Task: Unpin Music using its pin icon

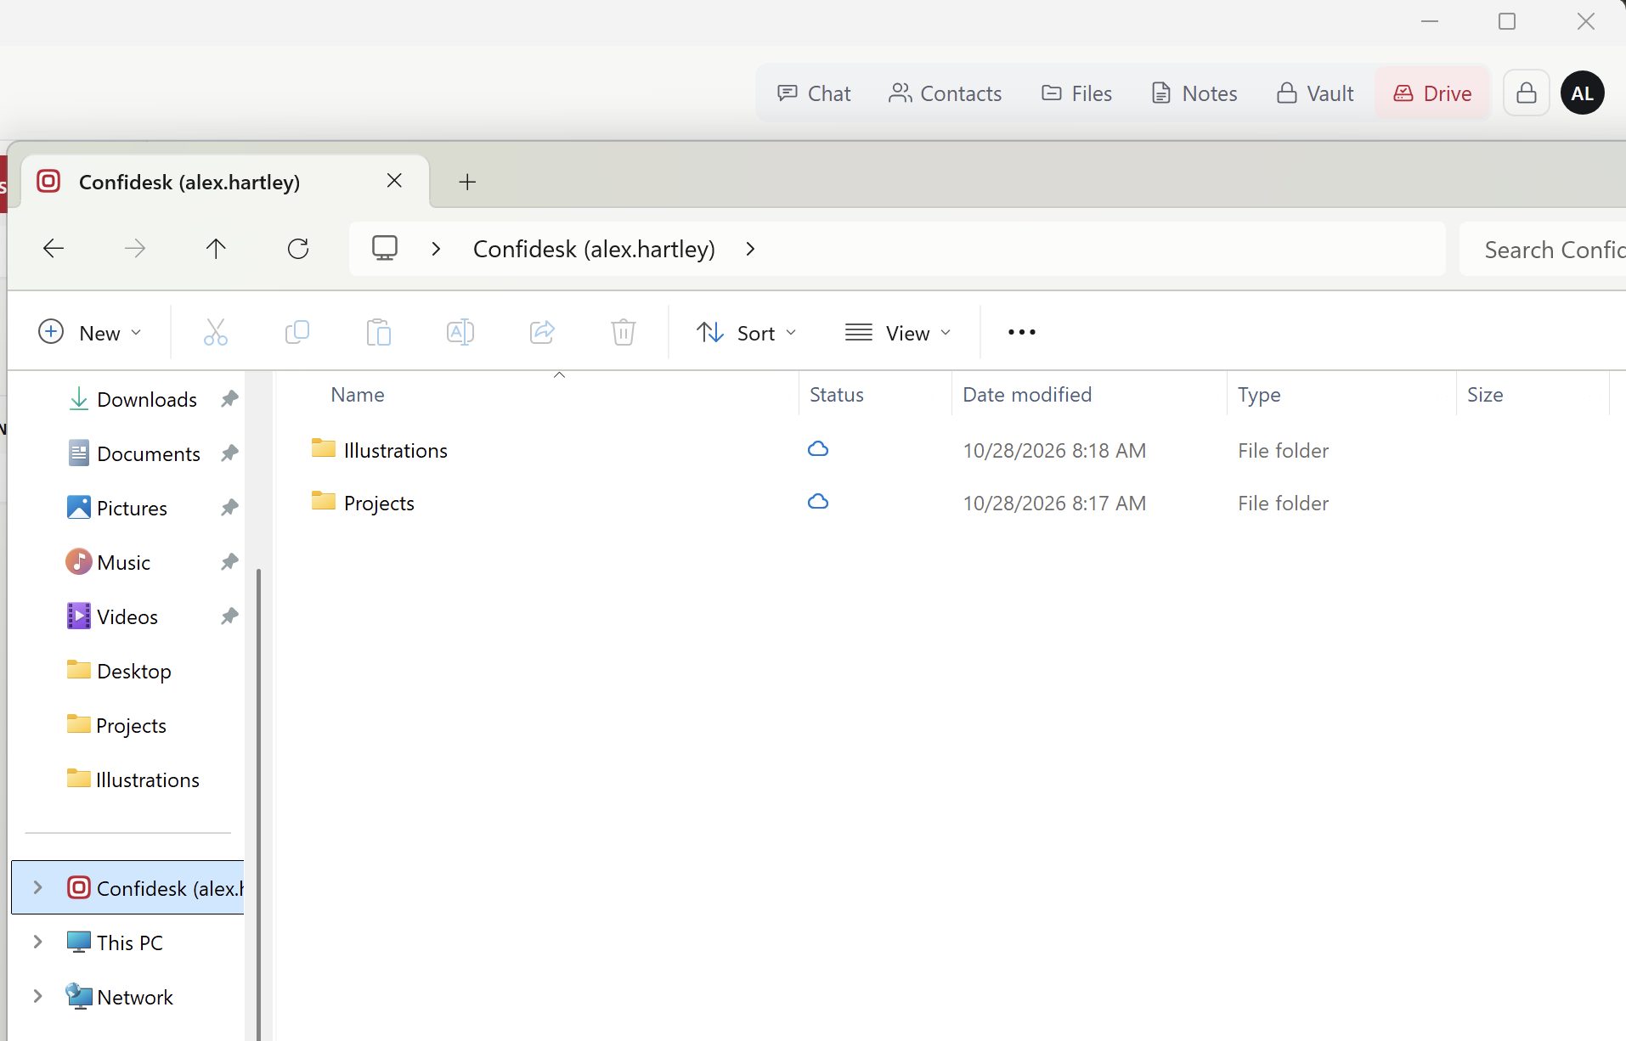Action: [x=229, y=561]
